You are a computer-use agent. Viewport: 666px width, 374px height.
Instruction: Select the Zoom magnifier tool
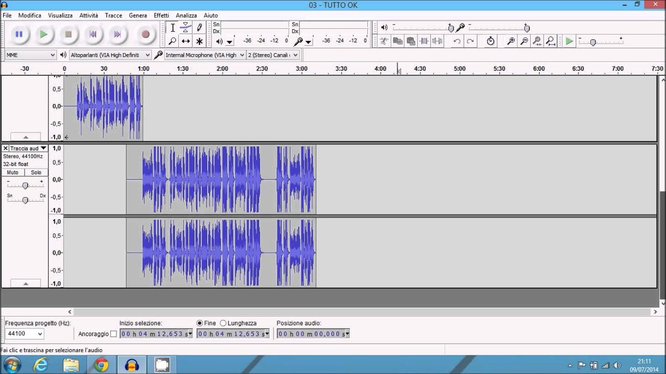tap(173, 41)
